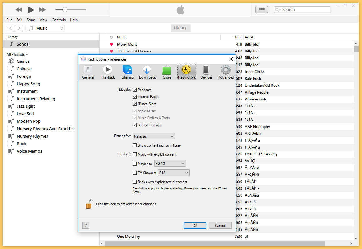The width and height of the screenshot is (362, 249).
Task: Open the Music media type dropdown
Action: 45,28
